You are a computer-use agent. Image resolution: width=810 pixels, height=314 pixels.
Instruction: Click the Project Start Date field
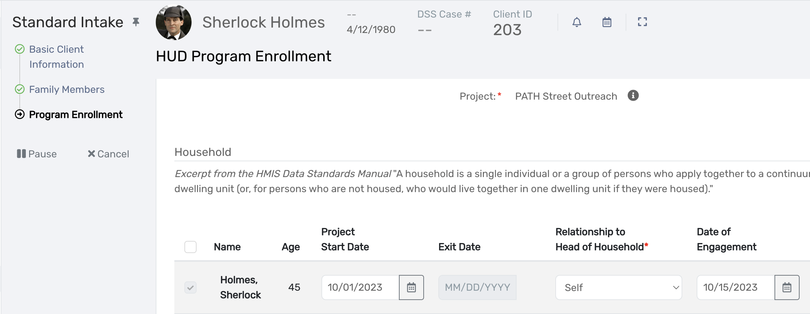(360, 287)
